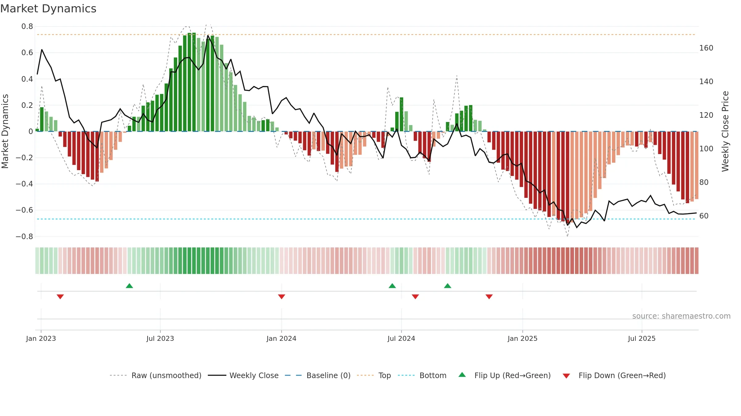
Task: Toggle the Bottom legend entry
Action: [422, 375]
